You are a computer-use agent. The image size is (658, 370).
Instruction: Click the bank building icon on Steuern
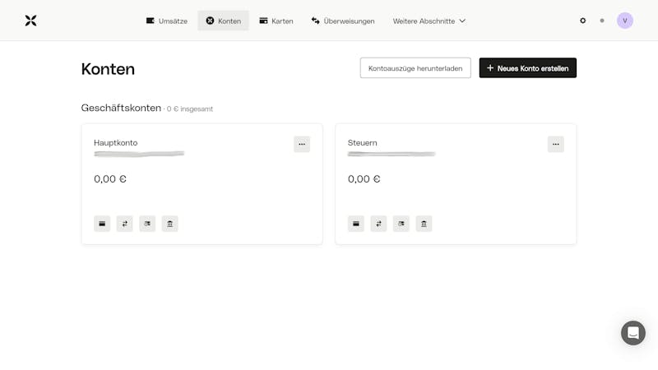[x=424, y=224]
